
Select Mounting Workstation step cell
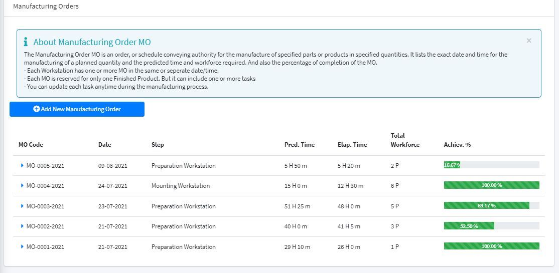tap(181, 186)
